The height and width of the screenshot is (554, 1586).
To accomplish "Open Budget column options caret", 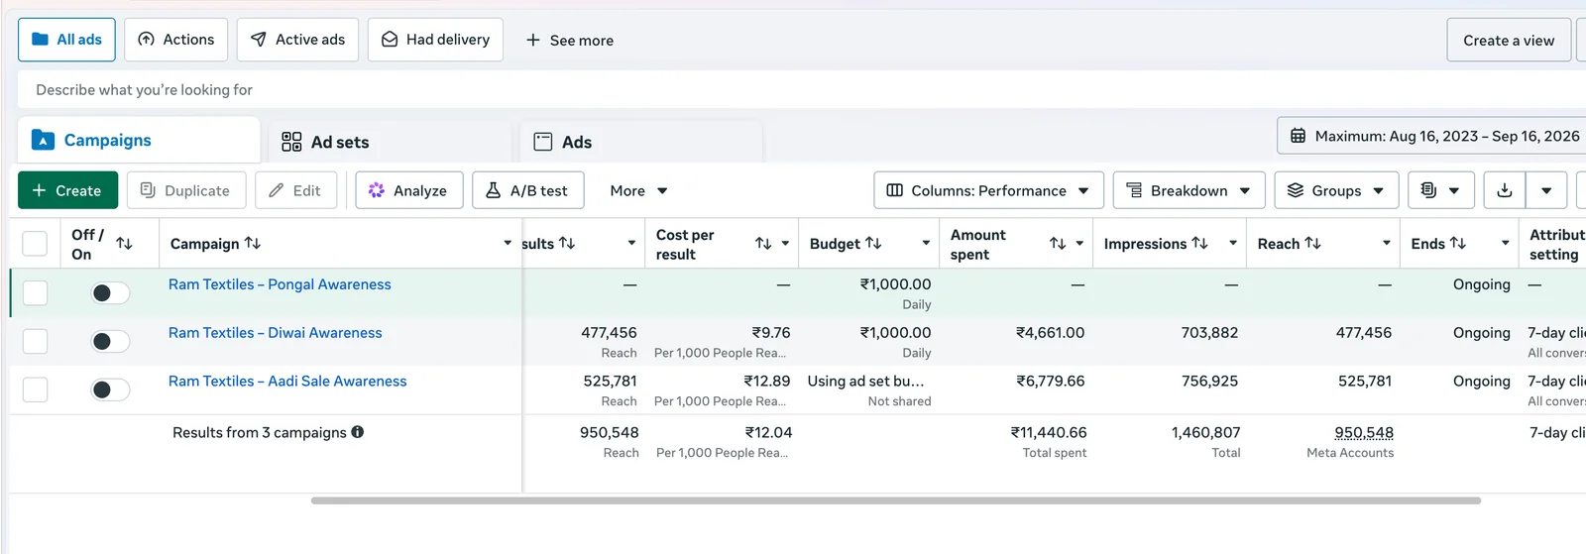I will coord(926,243).
